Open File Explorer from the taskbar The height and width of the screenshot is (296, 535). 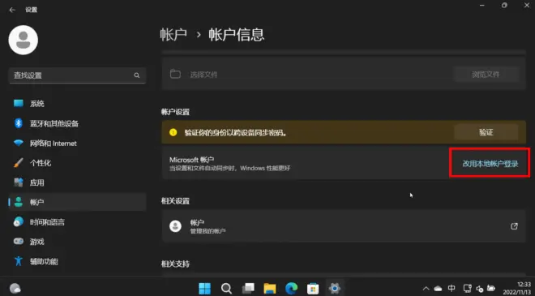tap(270, 289)
